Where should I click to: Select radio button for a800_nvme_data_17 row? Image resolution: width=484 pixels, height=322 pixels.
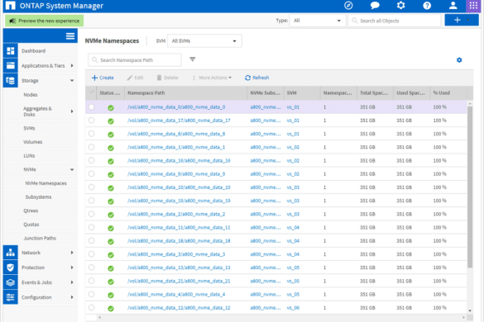(x=91, y=121)
